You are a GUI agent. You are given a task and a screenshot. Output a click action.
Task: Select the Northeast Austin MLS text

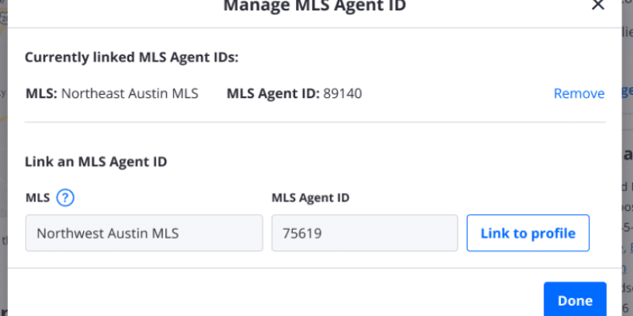click(x=130, y=93)
